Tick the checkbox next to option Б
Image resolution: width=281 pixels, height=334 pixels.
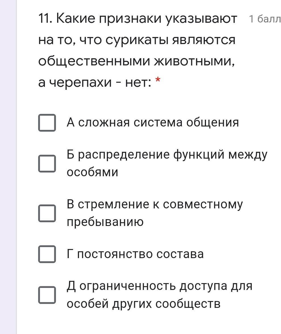[47, 163]
